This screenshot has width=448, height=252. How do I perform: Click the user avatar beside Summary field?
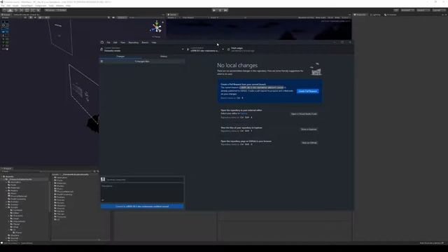coord(103,179)
